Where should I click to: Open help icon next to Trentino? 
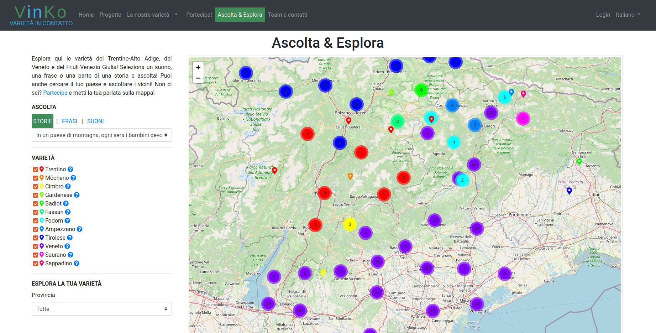[x=70, y=169]
